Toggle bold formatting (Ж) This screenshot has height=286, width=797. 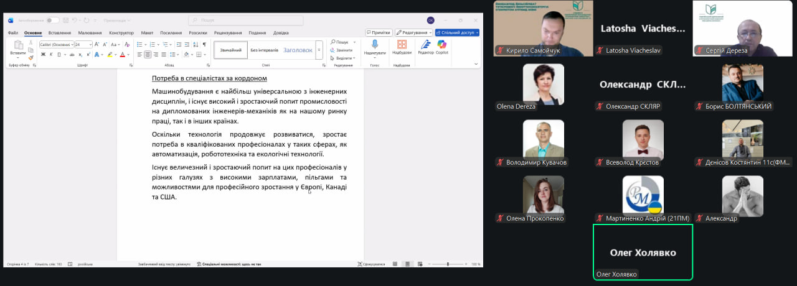(x=43, y=55)
